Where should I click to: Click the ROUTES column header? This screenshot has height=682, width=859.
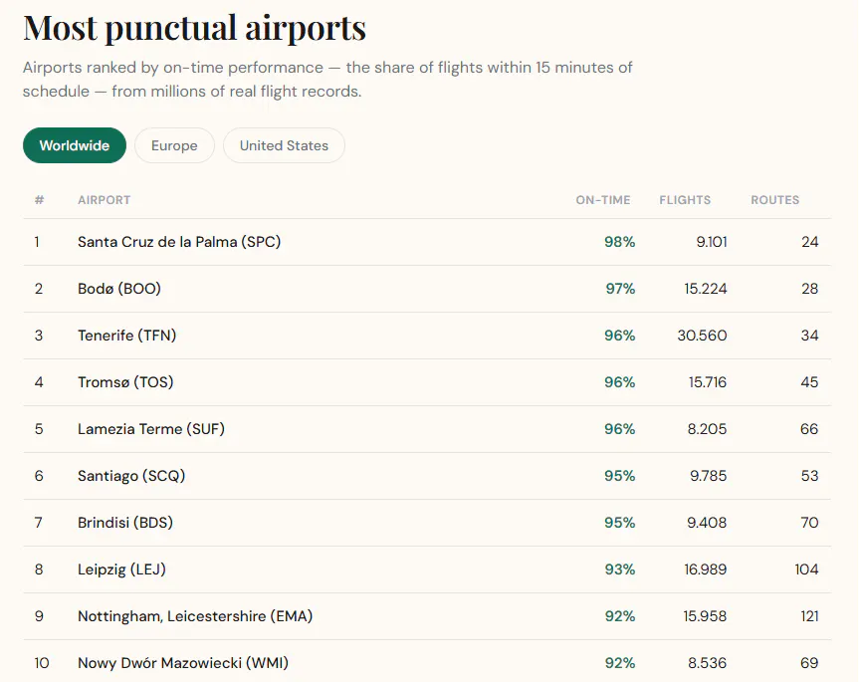point(774,200)
